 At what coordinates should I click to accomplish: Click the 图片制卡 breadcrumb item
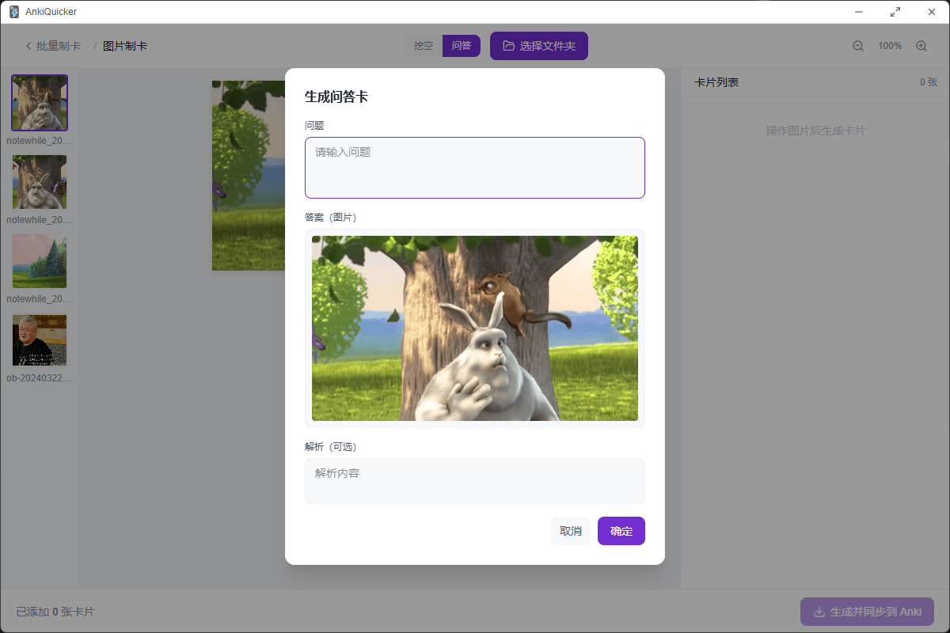(125, 46)
